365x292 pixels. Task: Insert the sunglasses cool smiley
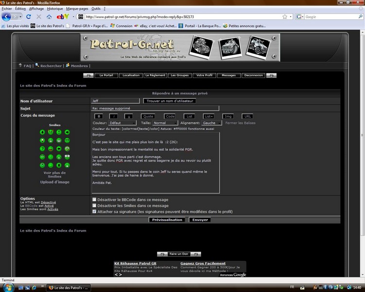[x=67, y=141]
